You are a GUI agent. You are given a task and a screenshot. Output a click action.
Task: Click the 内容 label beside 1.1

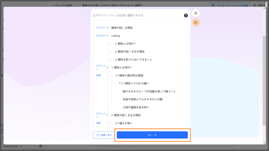98,75
